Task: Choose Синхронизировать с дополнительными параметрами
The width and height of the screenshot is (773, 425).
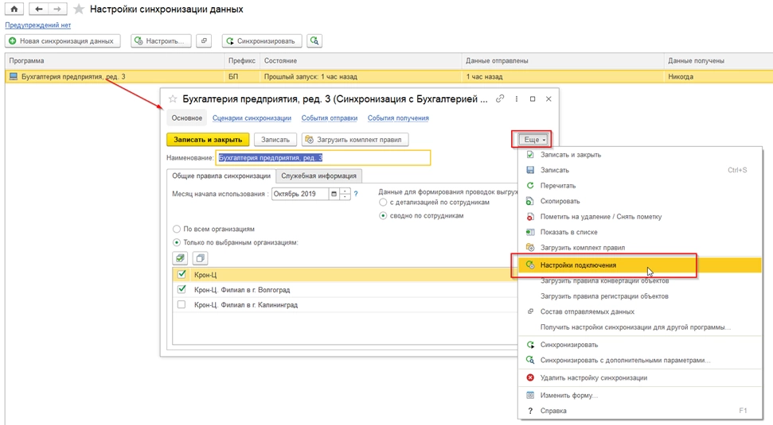Action: tap(640, 360)
